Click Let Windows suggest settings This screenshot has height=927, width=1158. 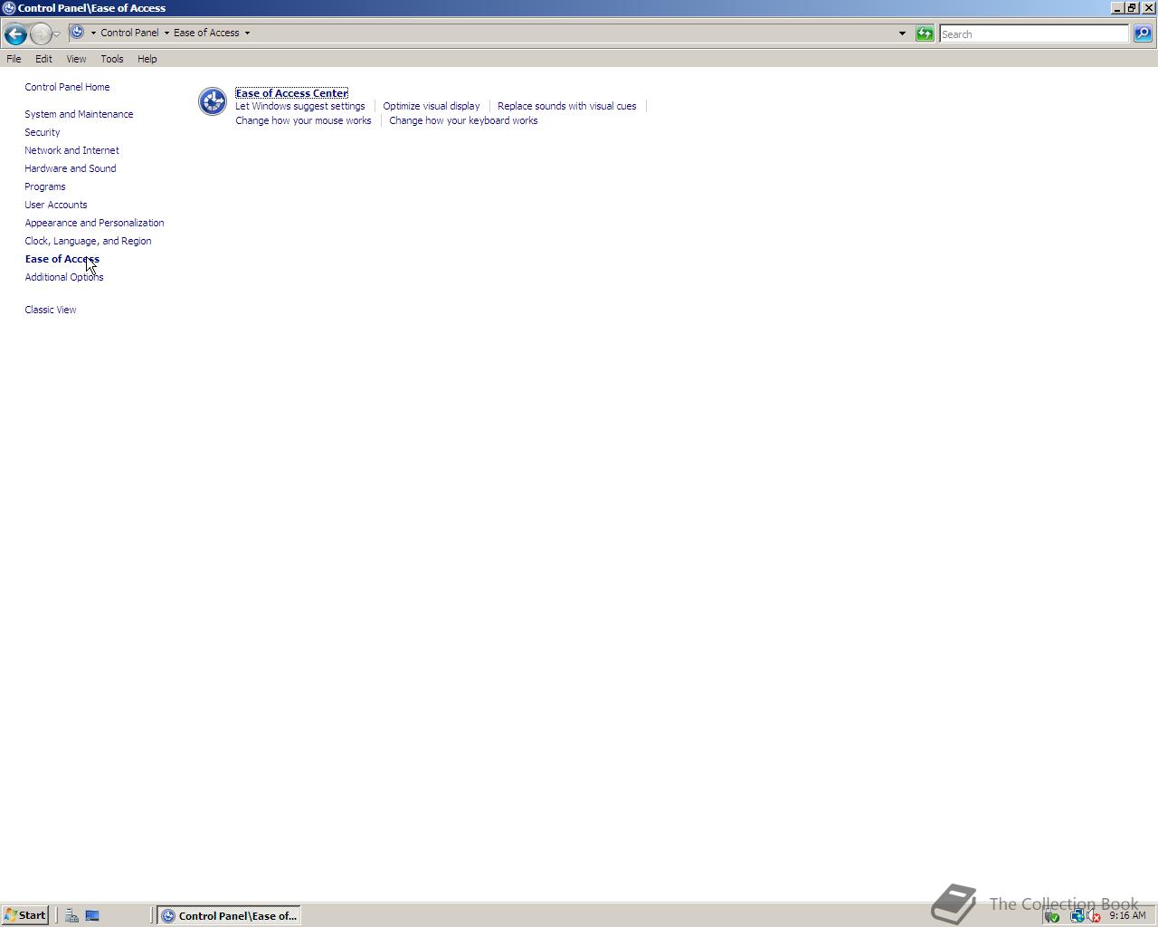300,106
